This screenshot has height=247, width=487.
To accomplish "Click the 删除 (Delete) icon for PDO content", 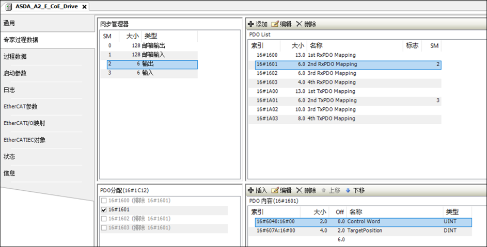I will [299, 190].
